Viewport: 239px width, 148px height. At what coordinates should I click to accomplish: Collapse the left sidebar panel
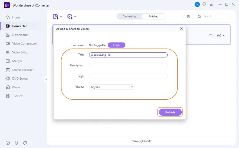[46, 79]
